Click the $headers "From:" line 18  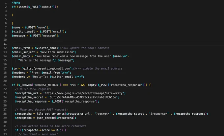(42, 73)
